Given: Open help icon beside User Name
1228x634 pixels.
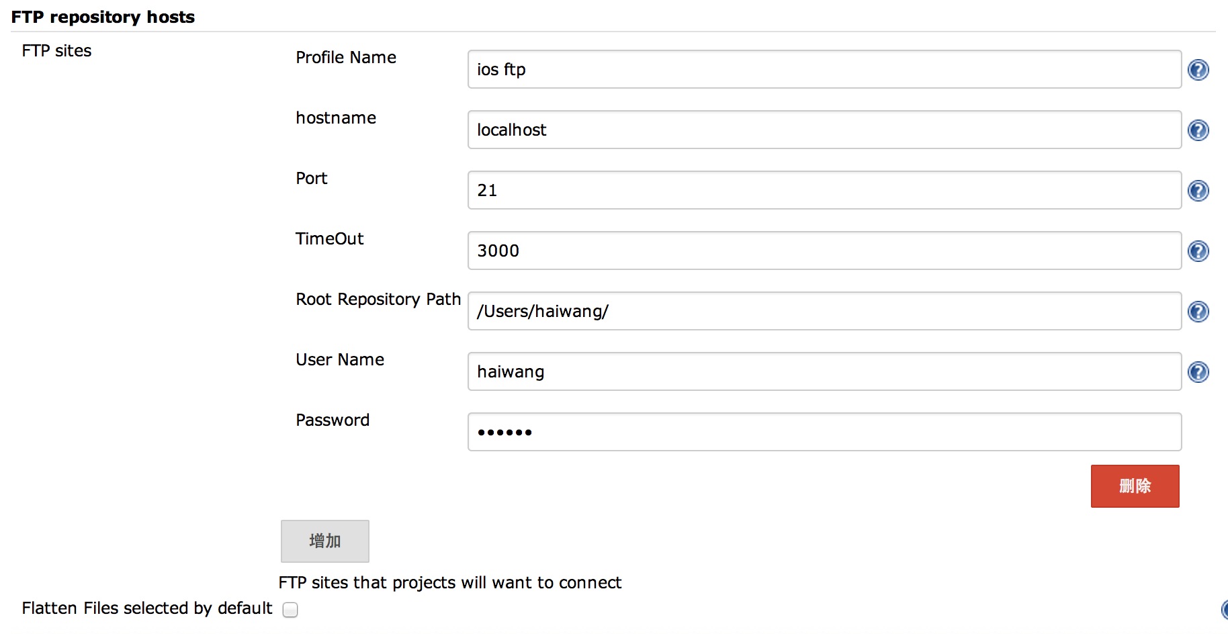Looking at the screenshot, I should point(1198,372).
